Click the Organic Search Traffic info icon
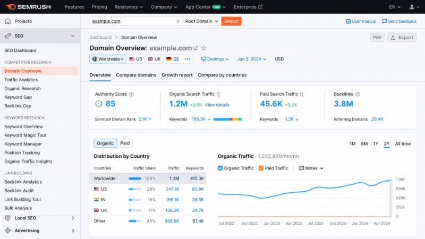This screenshot has height=239, width=425. tap(219, 94)
